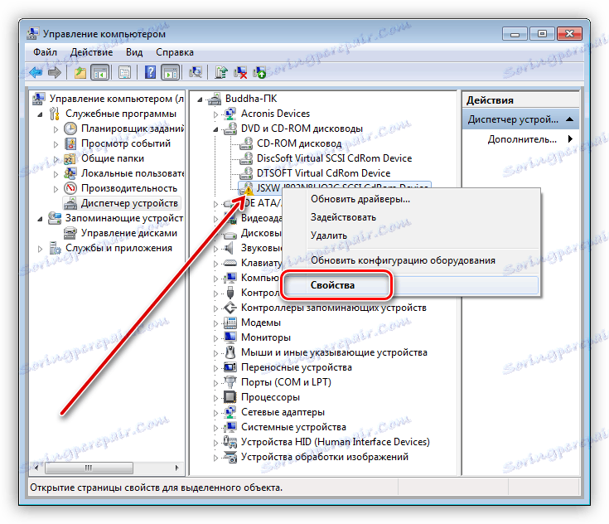Select Запоминающие устройства node

[124, 218]
